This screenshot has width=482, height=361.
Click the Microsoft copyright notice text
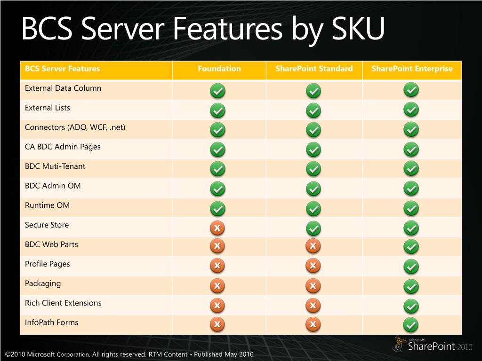(129, 354)
